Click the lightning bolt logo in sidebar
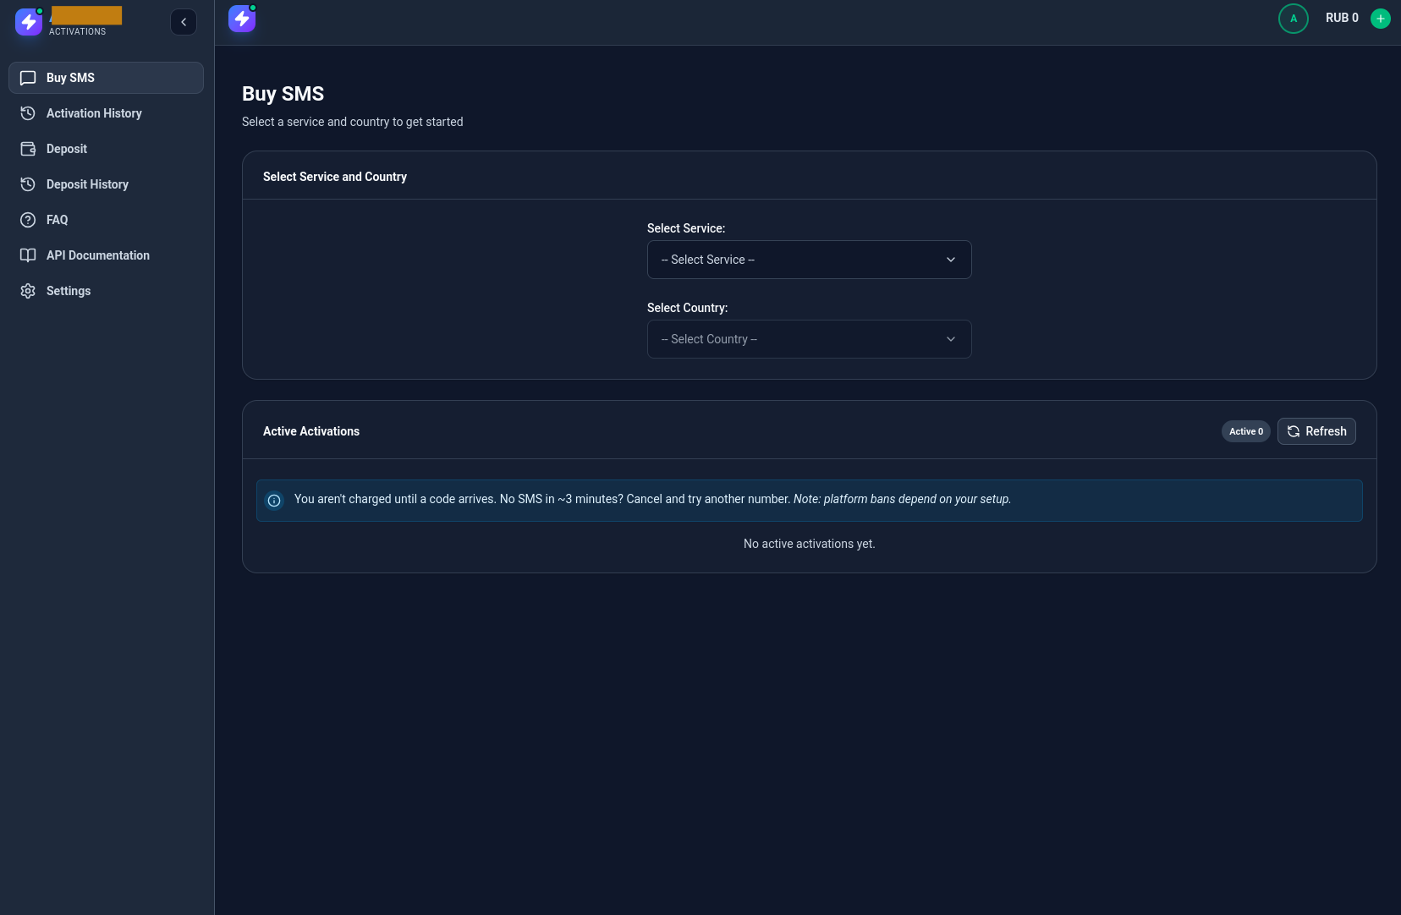Viewport: 1401px width, 915px height. click(29, 22)
